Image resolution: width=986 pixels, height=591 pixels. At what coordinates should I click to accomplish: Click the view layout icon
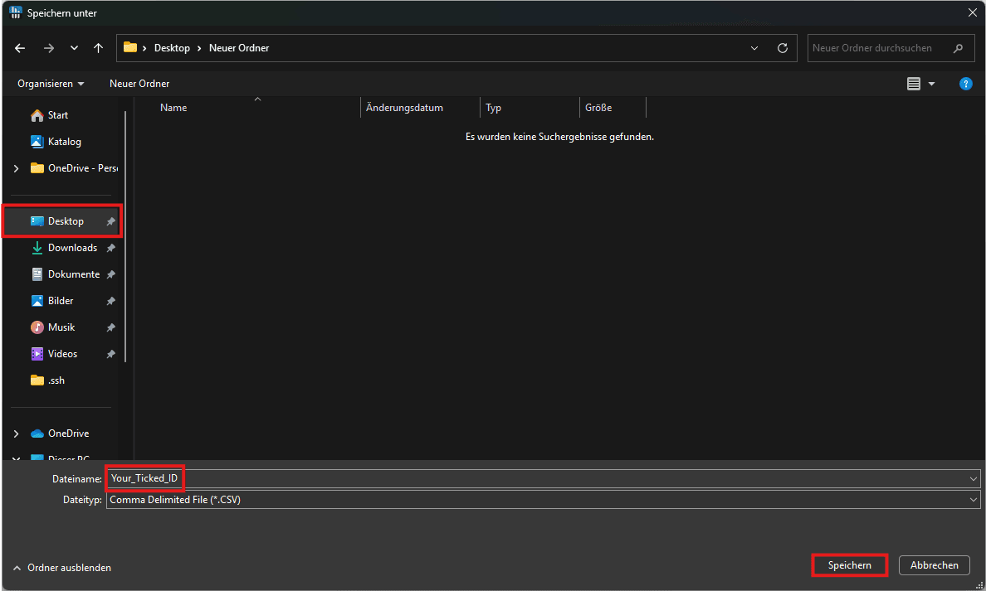[914, 84]
